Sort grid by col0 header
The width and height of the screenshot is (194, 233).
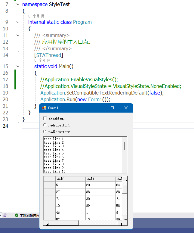70,179
